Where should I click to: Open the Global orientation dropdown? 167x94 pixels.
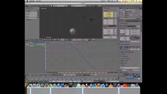point(68,40)
